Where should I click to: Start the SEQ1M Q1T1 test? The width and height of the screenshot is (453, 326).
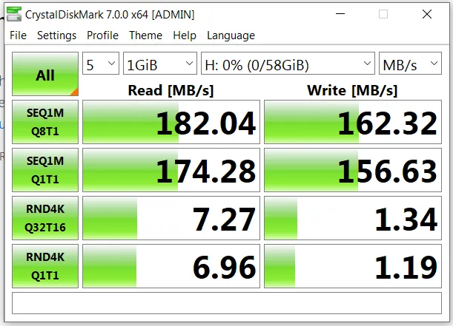click(45, 170)
